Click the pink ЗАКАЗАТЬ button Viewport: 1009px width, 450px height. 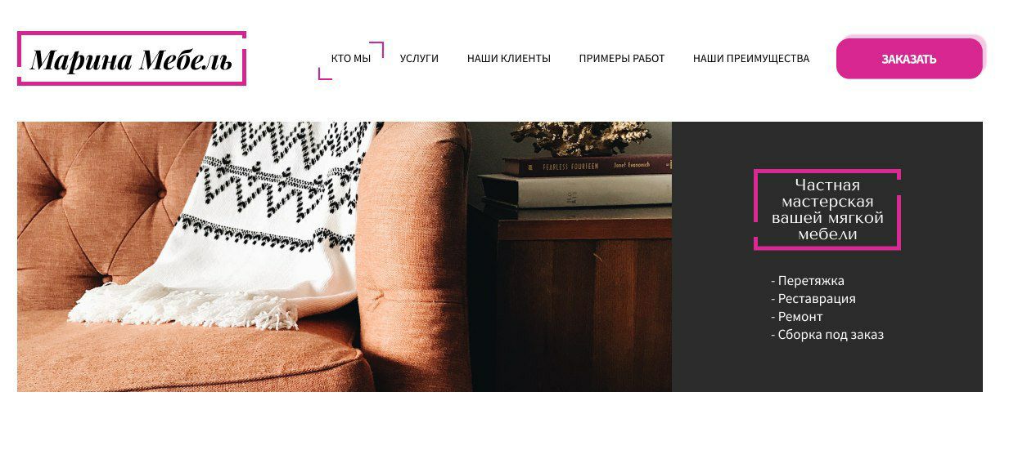coord(909,59)
